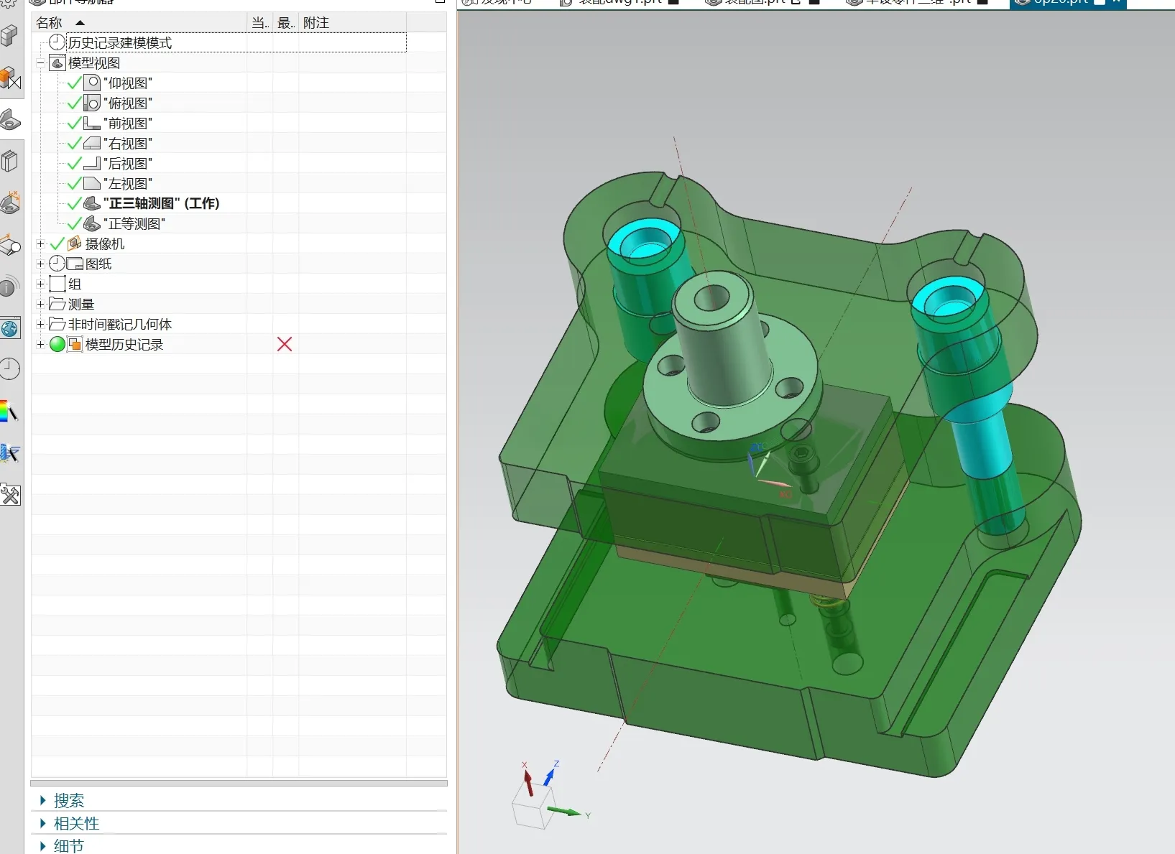This screenshot has height=854, width=1175.
Task: Expand the 非时间戳记几何体 folder
Action: pos(41,324)
